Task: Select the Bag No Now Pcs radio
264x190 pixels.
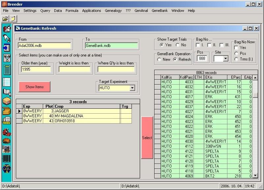Action: pos(236,54)
